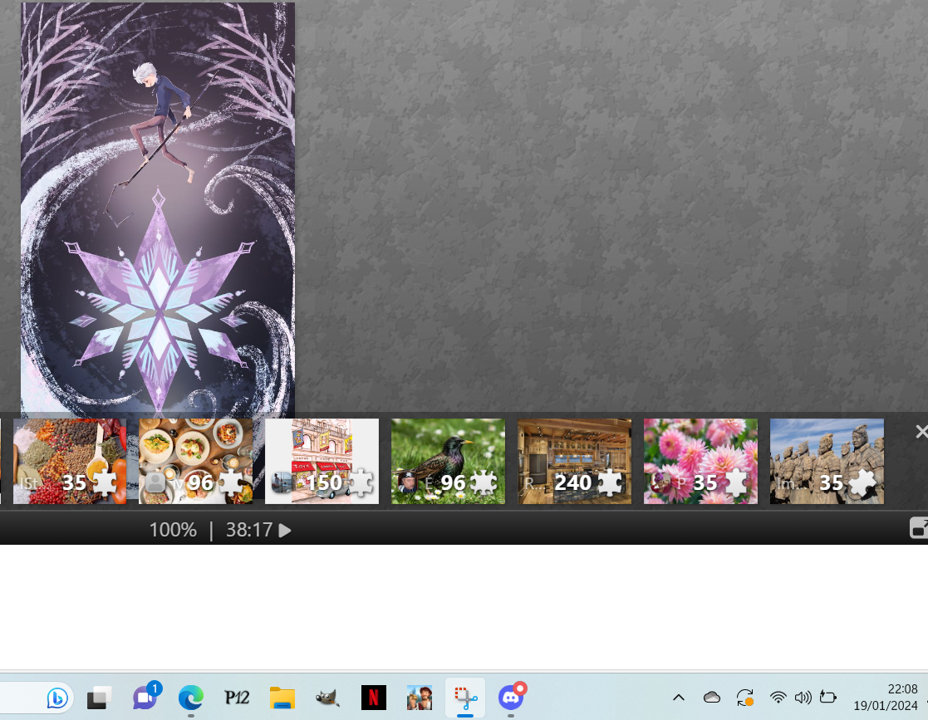This screenshot has width=928, height=720.
Task: Click the sync update tray icon
Action: point(745,698)
